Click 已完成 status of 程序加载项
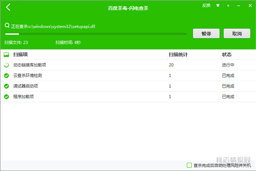Image resolution: width=256 pixels, height=171 pixels. 228,97
